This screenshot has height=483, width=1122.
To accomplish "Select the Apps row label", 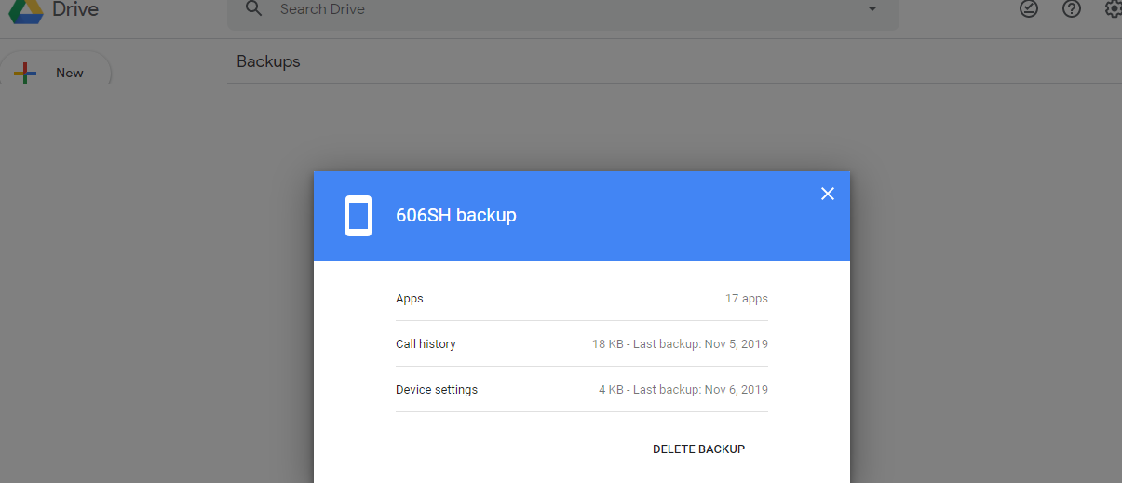I will (x=410, y=299).
